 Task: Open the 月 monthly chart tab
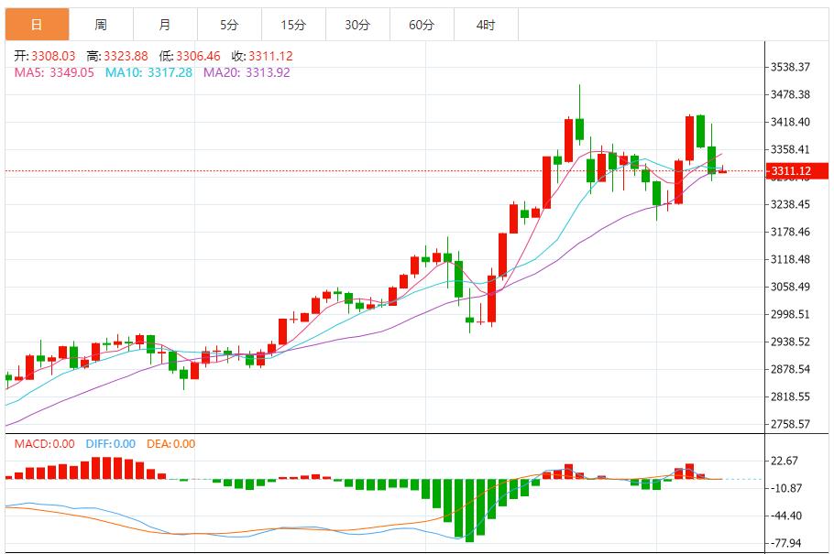[x=164, y=25]
